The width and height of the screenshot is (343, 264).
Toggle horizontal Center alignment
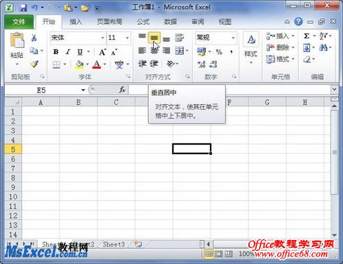(154, 51)
